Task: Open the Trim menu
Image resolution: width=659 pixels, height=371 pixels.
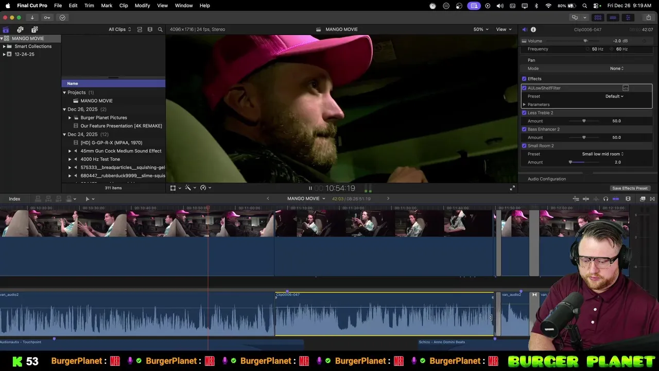Action: (89, 6)
